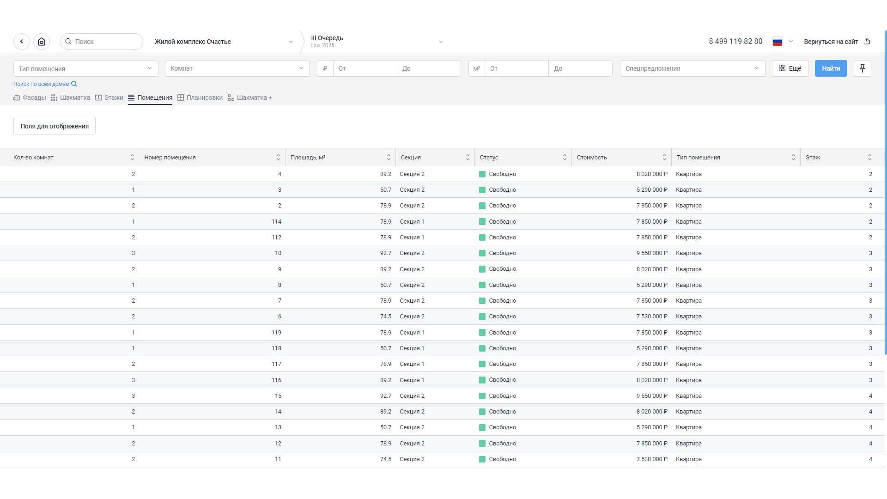Screen dimensions: 887x499
Task: Click phone number 8 499 119 82 80
Action: (x=735, y=42)
